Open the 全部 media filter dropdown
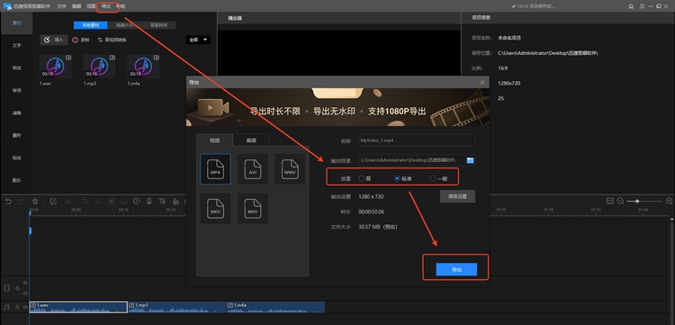Screen dimensions: 675x325 pyautogui.click(x=198, y=40)
